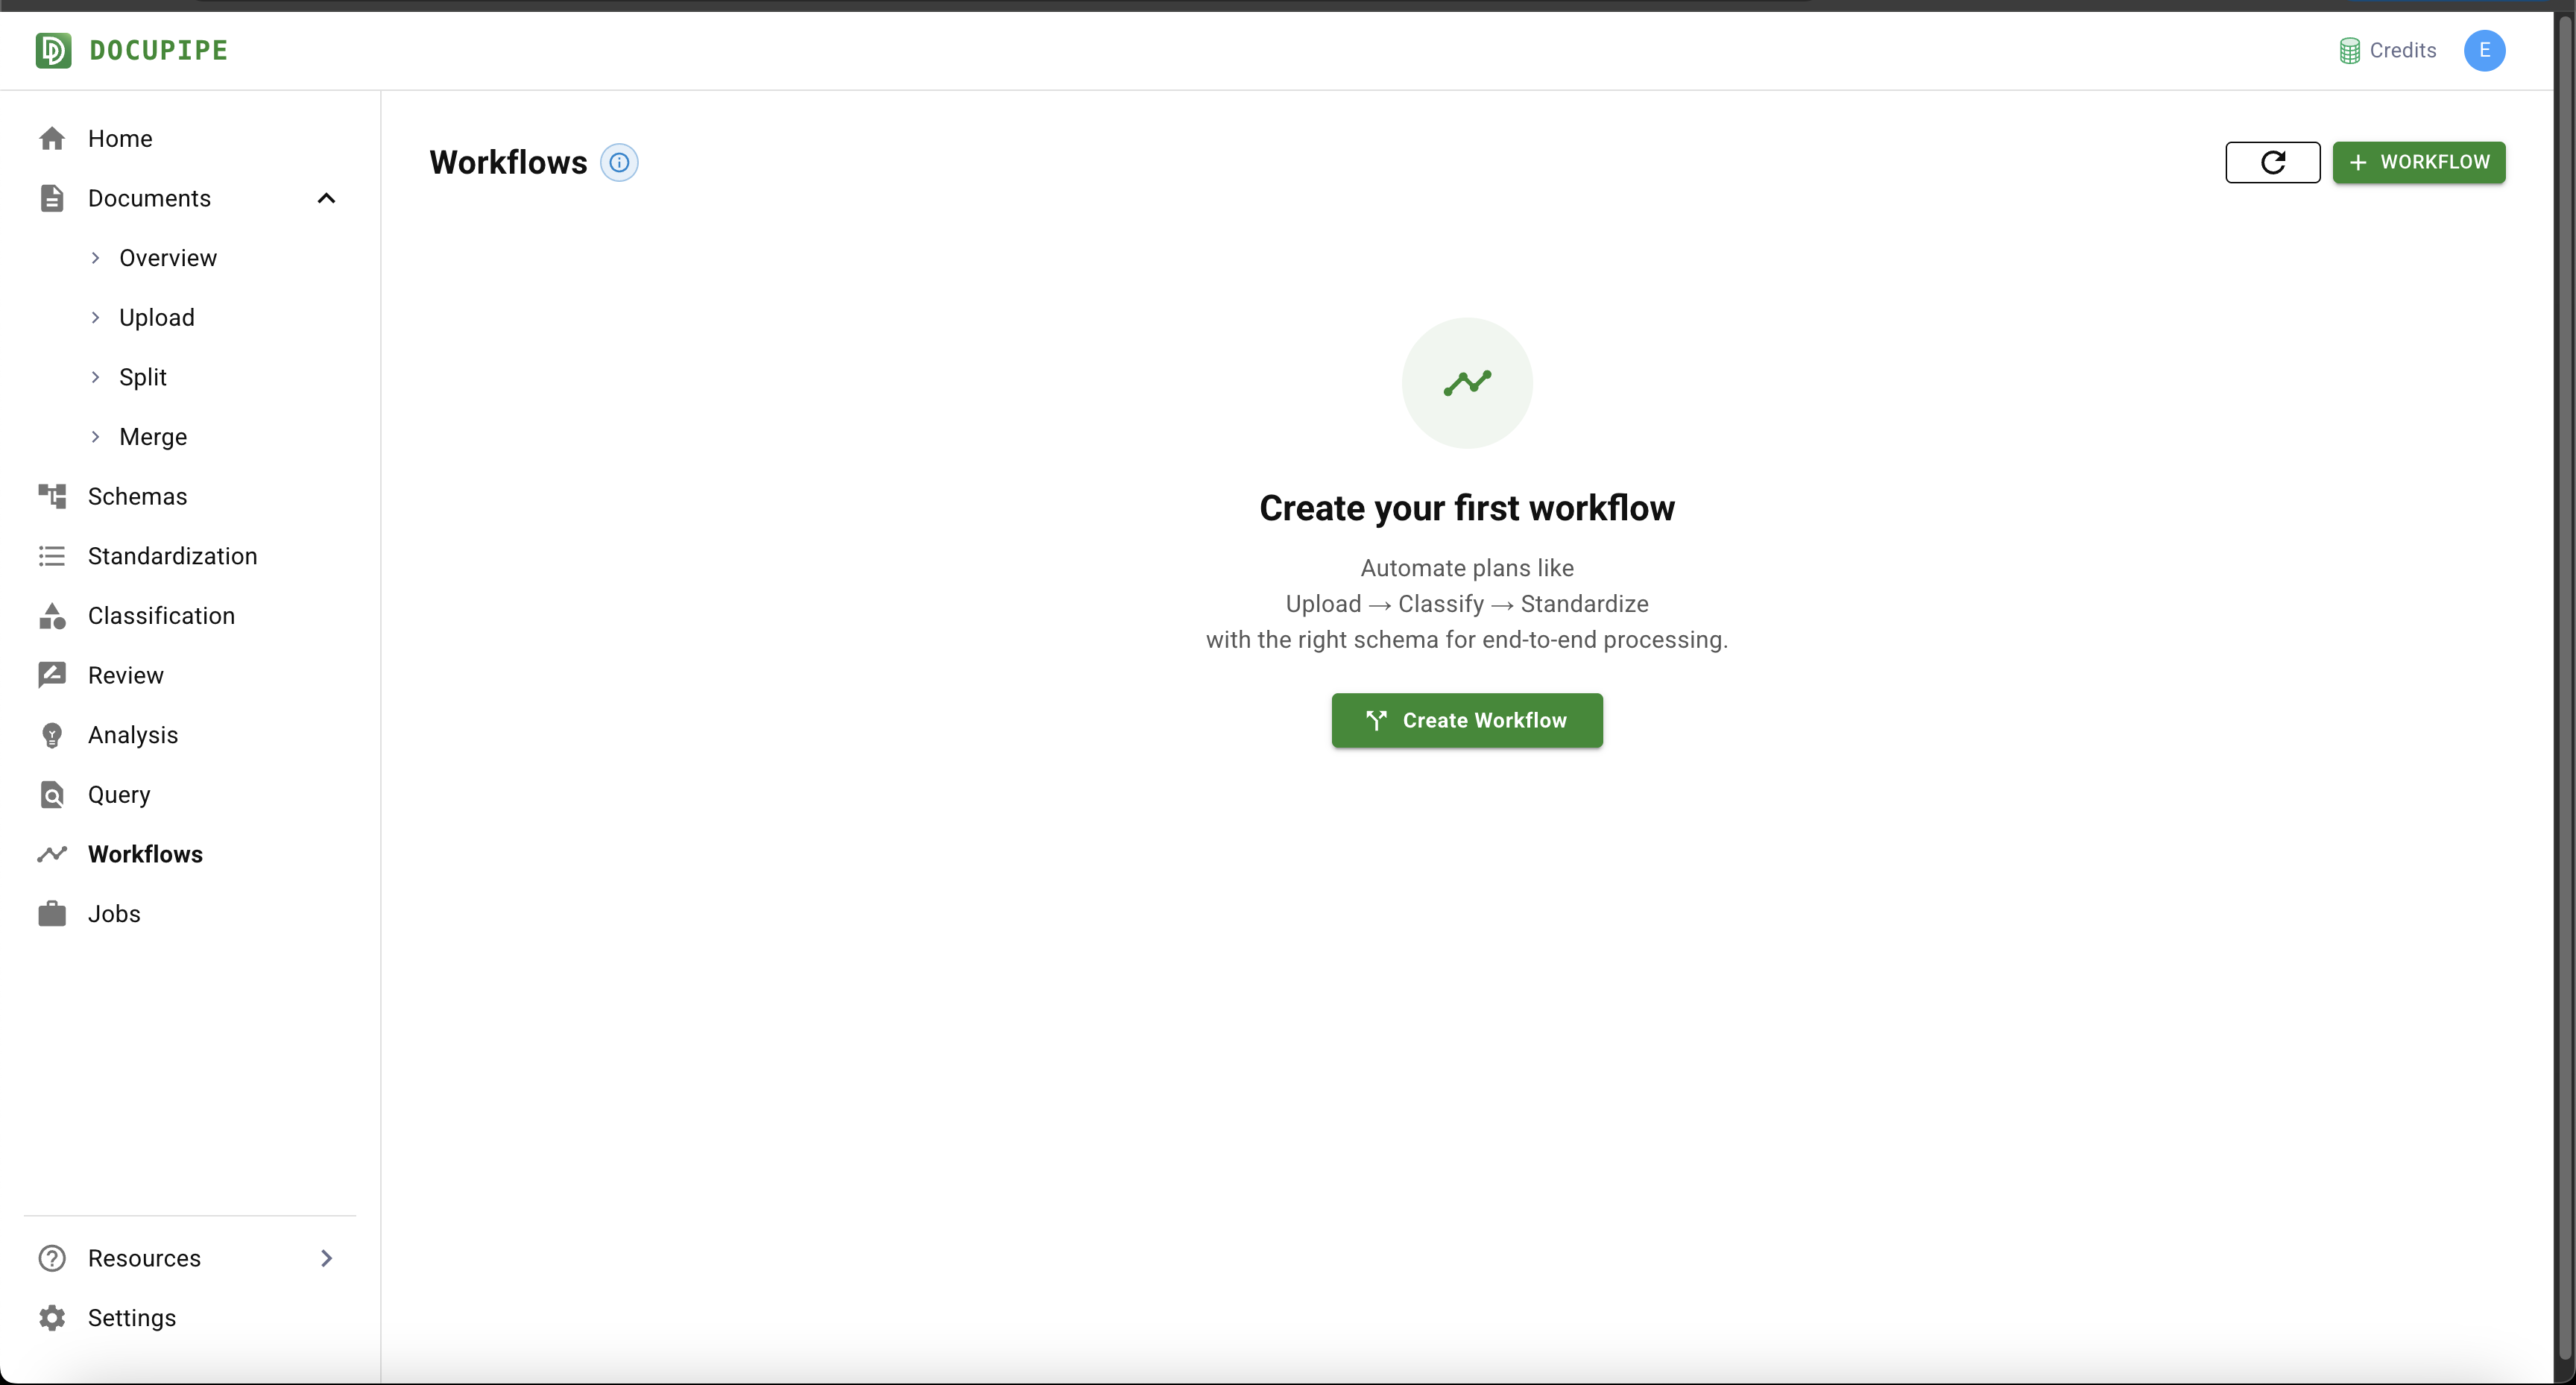Go to the Upload sub-item
Screen dimensions: 2576x1385
(x=156, y=318)
